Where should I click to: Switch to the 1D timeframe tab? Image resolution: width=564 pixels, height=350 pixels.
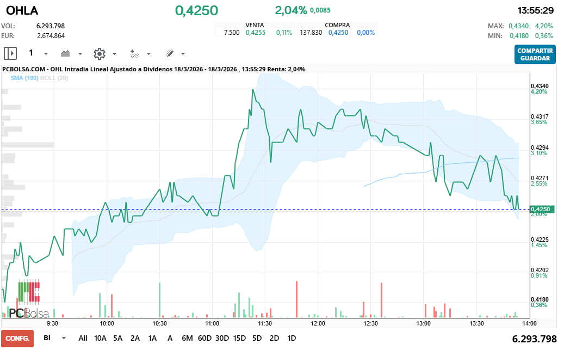[x=291, y=338]
